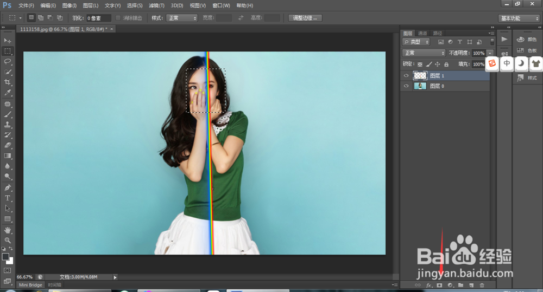
Task: Toggle lock image pixels brush icon
Action: [429, 64]
